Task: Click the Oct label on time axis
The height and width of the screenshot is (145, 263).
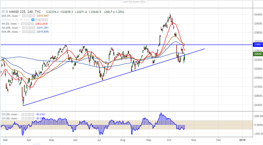Action: click(x=169, y=140)
